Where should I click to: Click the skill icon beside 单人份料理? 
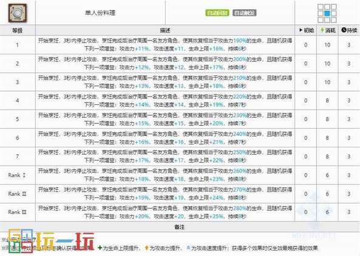pyautogui.click(x=18, y=13)
